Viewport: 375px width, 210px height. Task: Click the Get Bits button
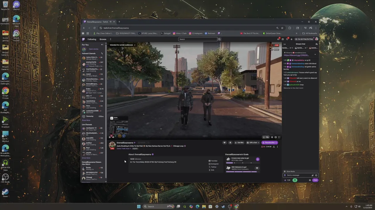(x=239, y=143)
